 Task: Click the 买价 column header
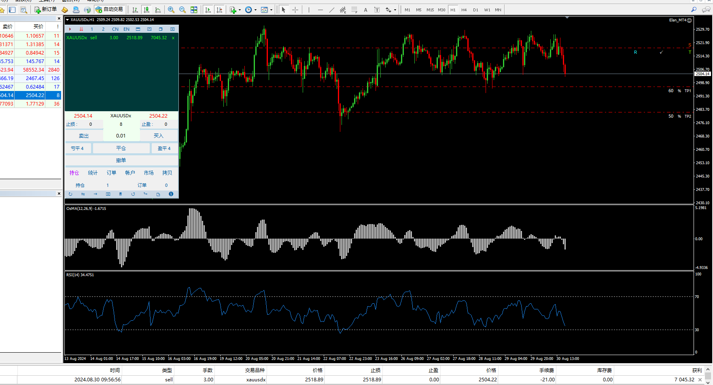coord(38,27)
